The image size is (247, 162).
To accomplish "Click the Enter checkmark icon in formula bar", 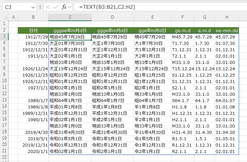I will point(56,7).
